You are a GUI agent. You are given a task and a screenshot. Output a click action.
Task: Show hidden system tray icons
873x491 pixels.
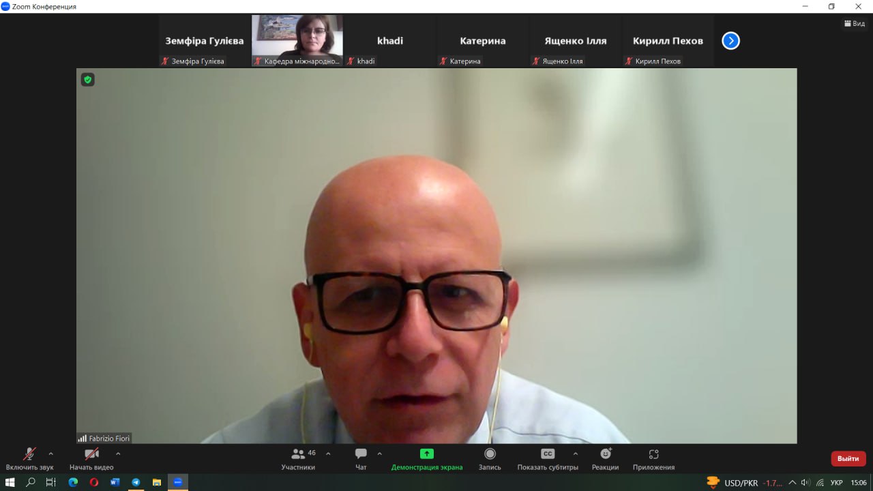click(x=793, y=483)
